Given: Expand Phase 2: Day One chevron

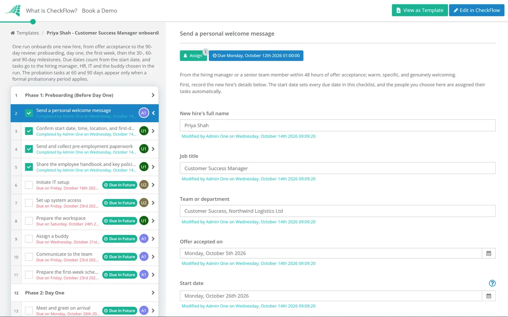Looking at the screenshot, I should point(153,293).
